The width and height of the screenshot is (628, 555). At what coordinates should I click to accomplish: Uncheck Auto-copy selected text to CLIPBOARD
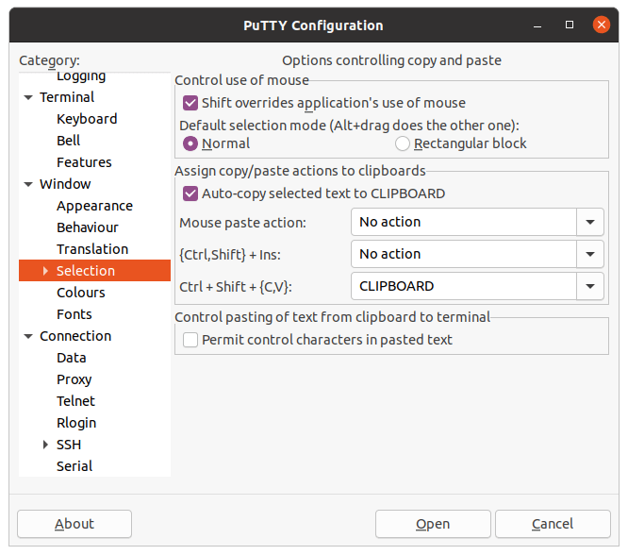click(x=190, y=193)
